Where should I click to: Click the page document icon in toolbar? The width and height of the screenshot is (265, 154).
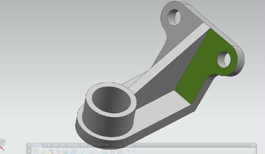click(83, 152)
